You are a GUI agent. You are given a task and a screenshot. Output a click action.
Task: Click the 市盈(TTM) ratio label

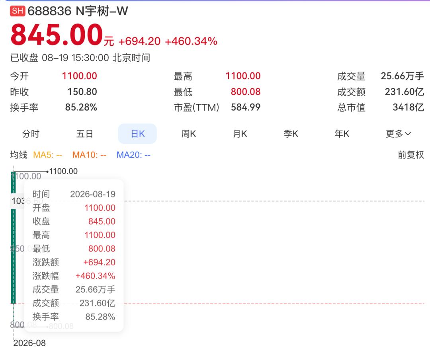point(196,107)
